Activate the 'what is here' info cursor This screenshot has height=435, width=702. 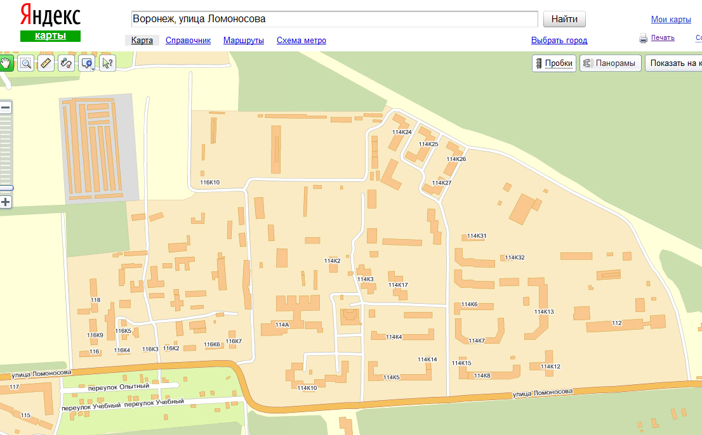[x=107, y=63]
